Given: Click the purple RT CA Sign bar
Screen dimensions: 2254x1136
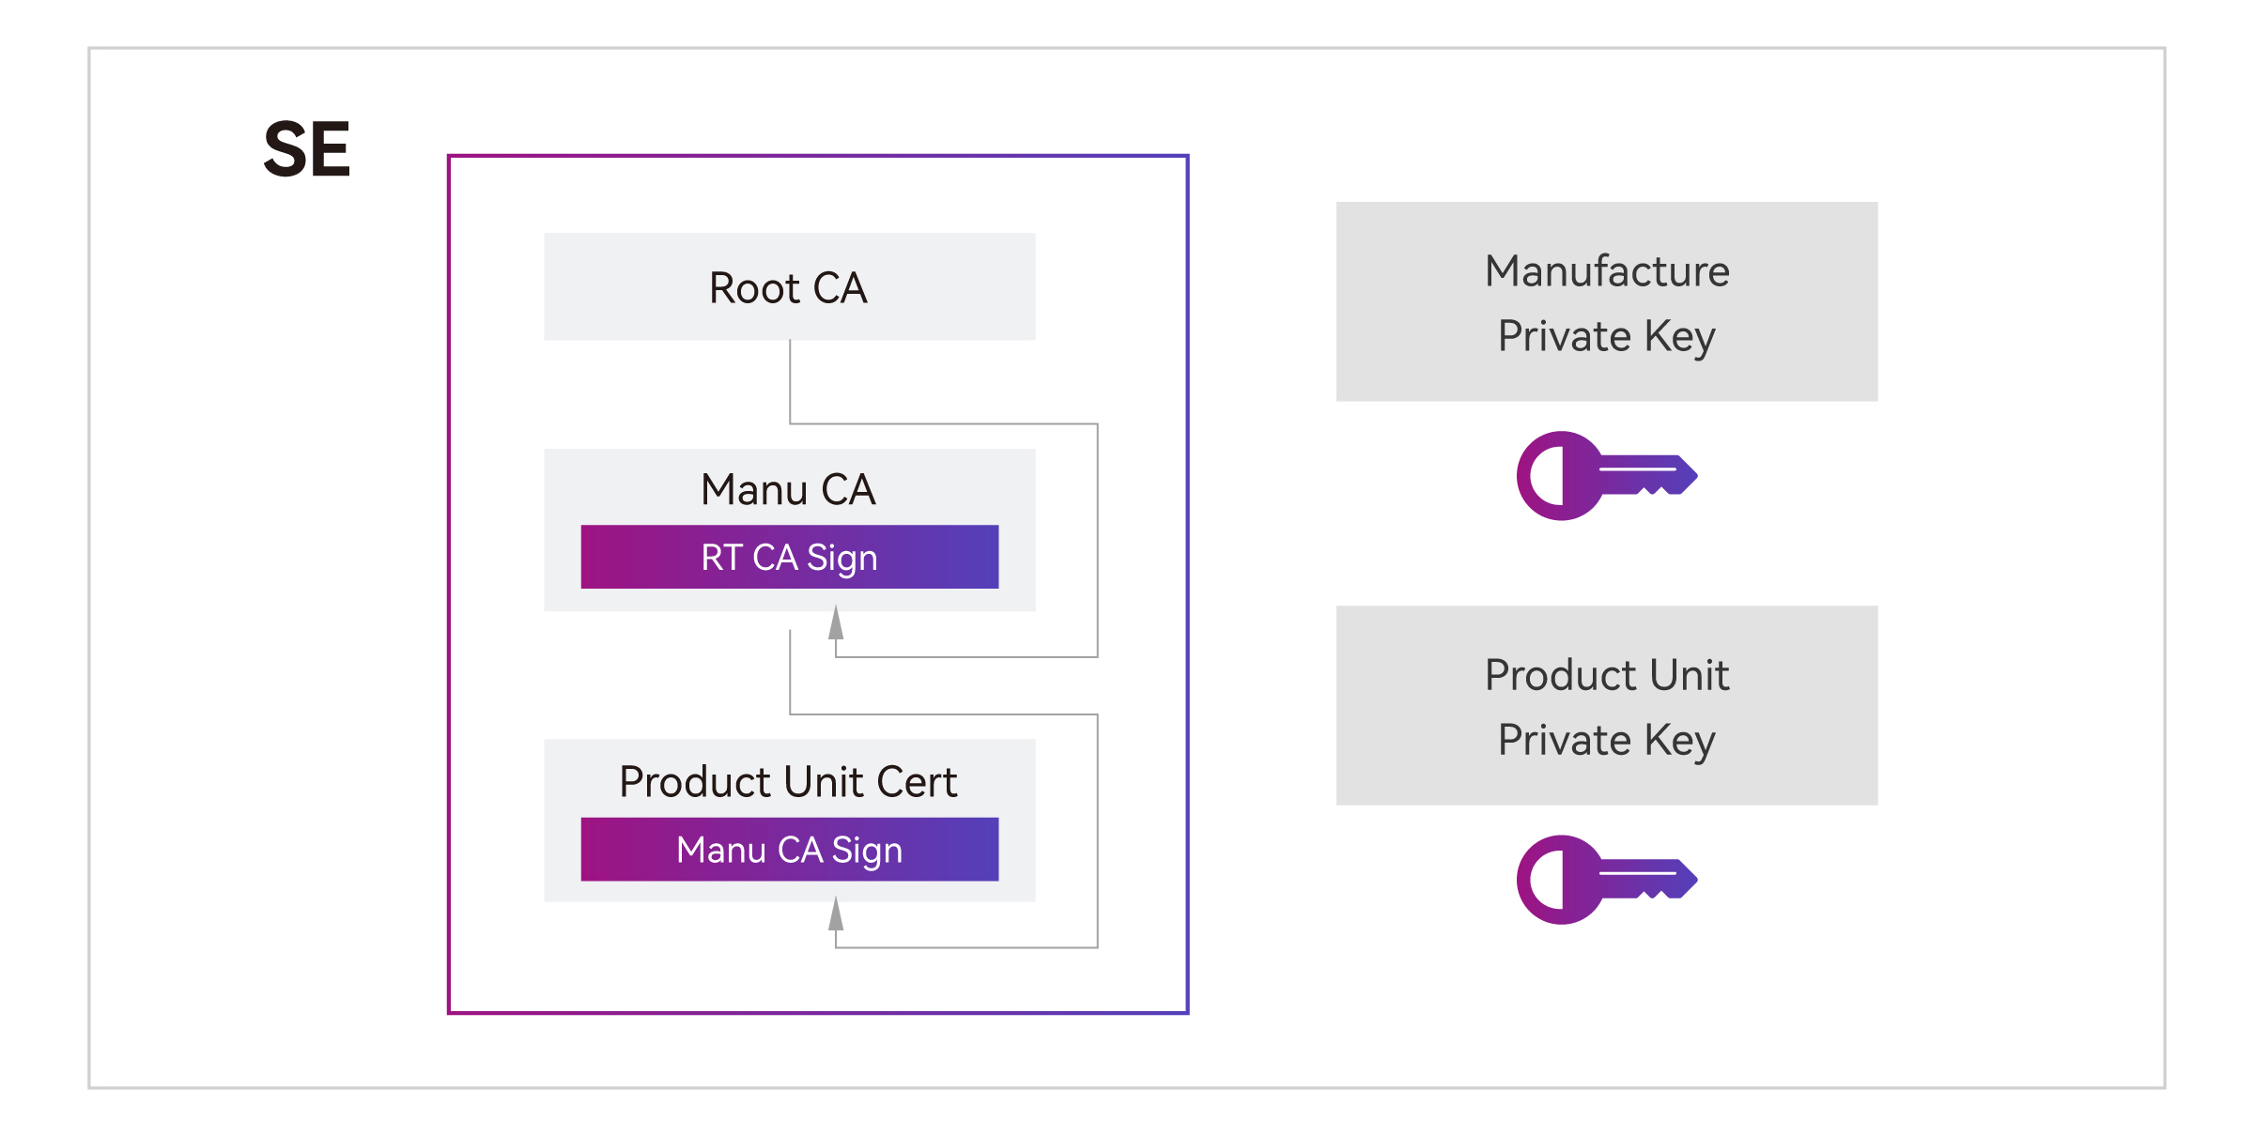Looking at the screenshot, I should point(790,557).
